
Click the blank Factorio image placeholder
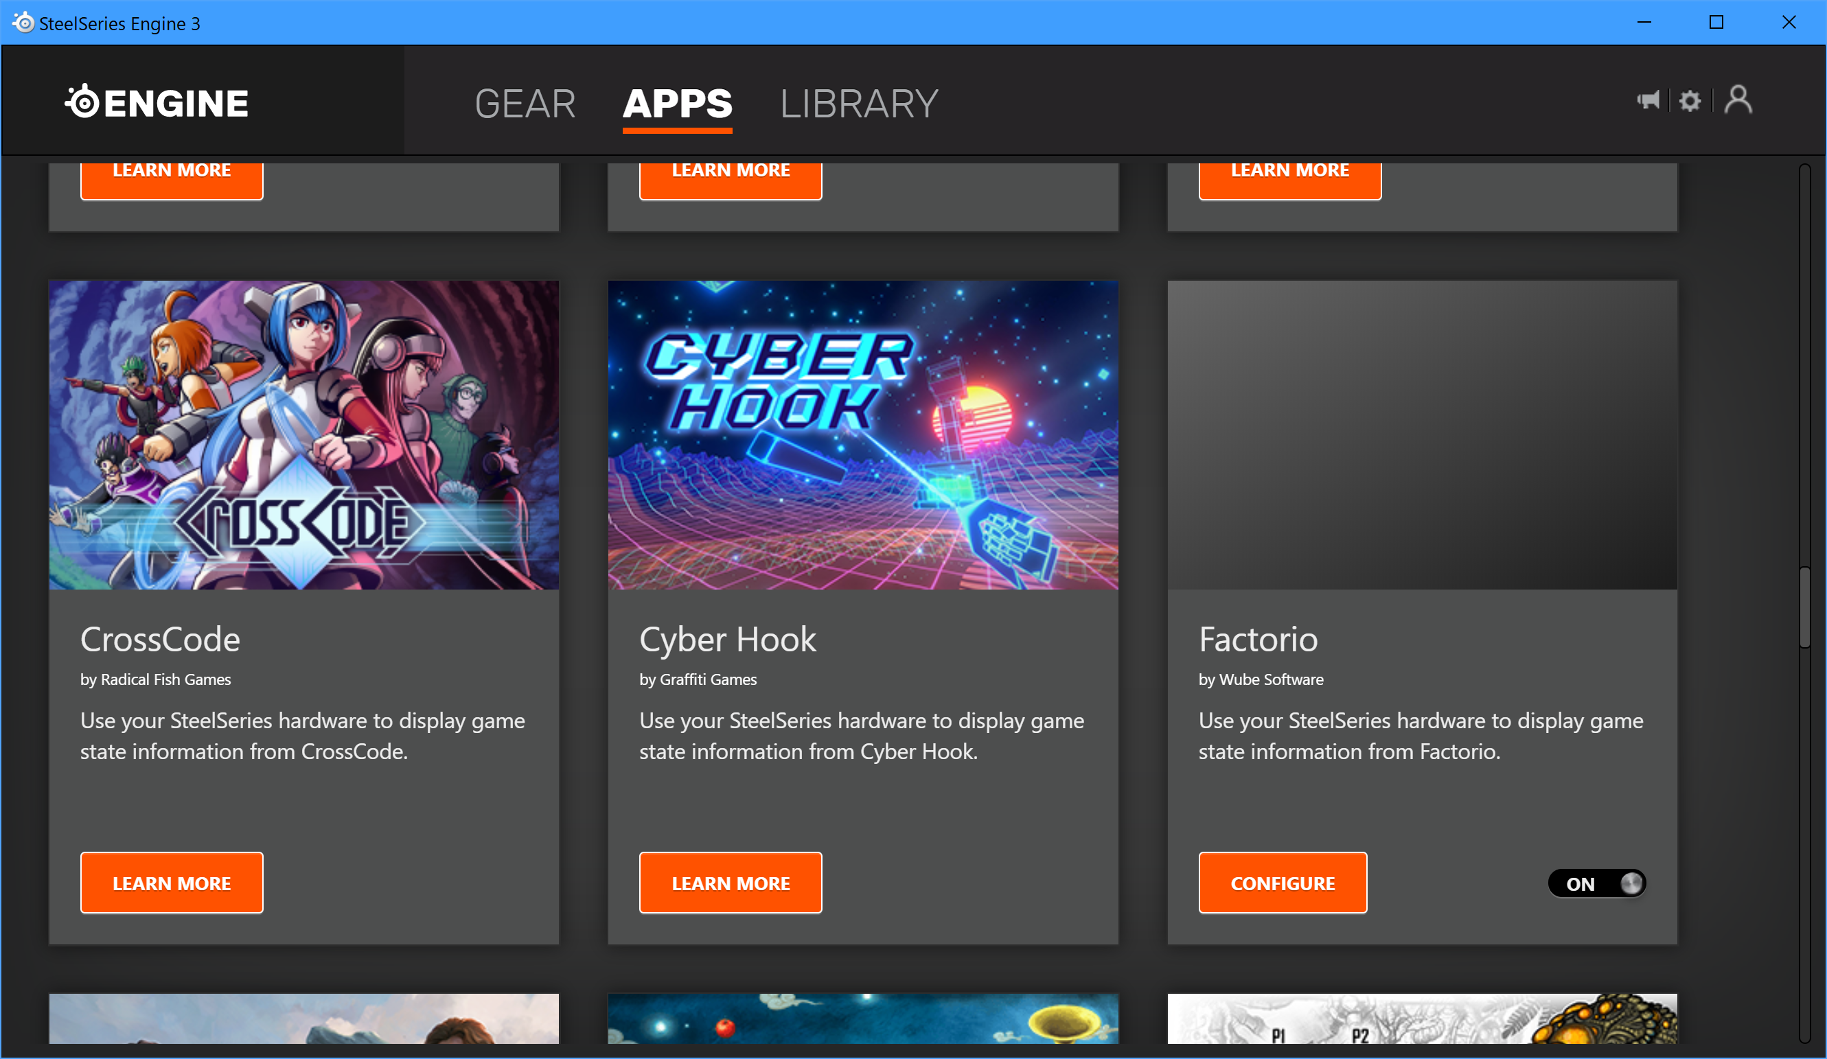pos(1423,435)
